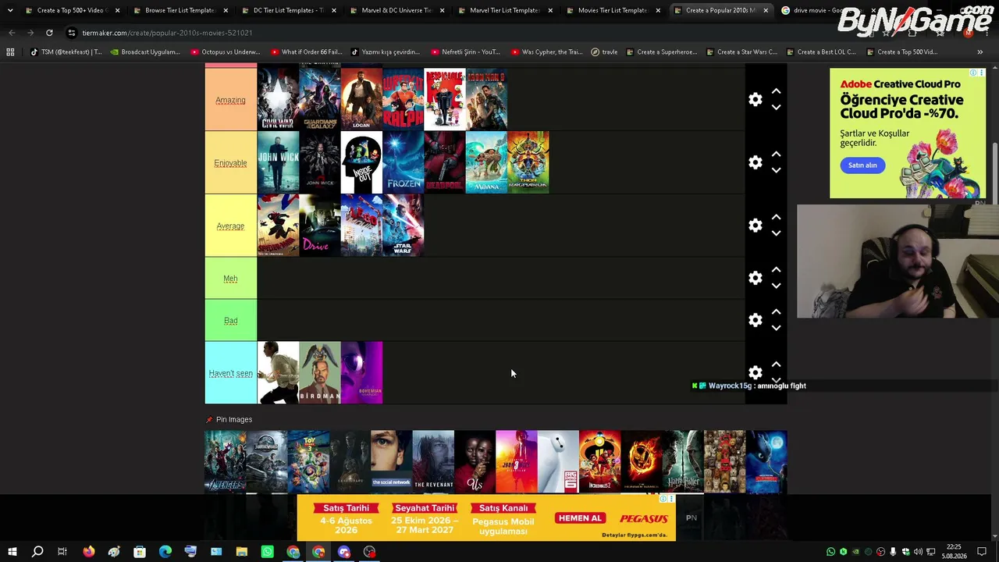Viewport: 999px width, 562px height.
Task: Switch to Movies Tier List Templates tab
Action: (x=613, y=10)
